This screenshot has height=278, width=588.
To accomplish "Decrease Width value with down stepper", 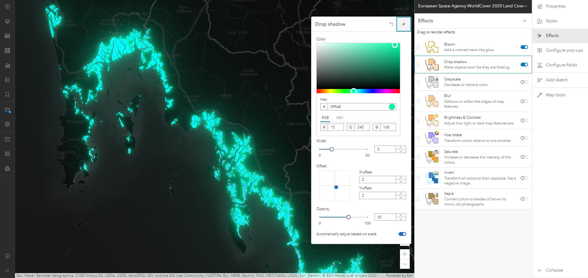I will [401, 151].
